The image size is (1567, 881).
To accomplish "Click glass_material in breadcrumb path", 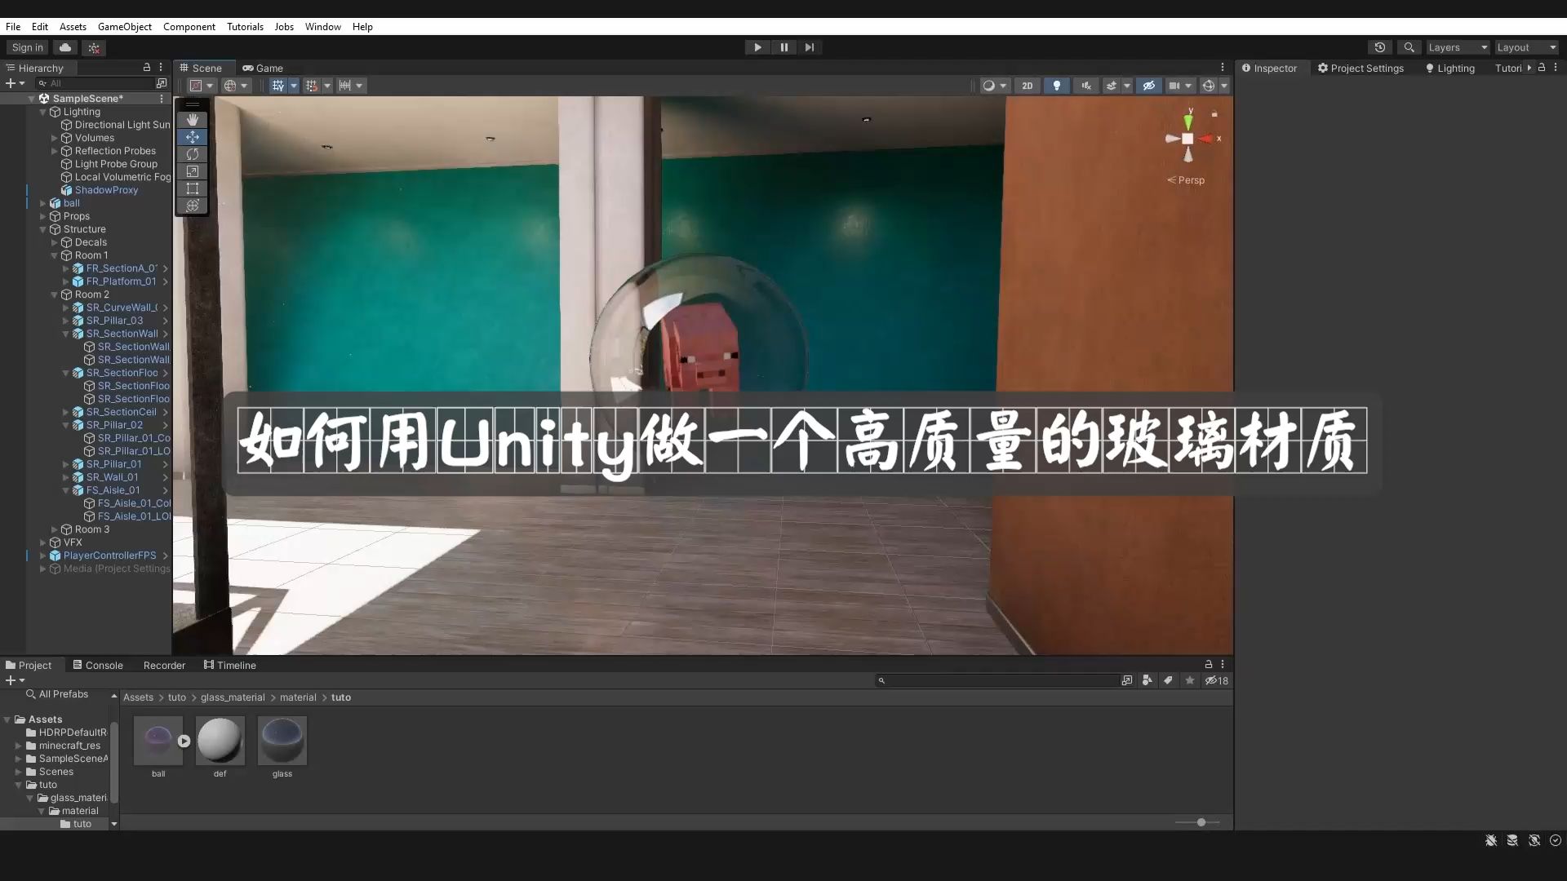I will 233,697.
